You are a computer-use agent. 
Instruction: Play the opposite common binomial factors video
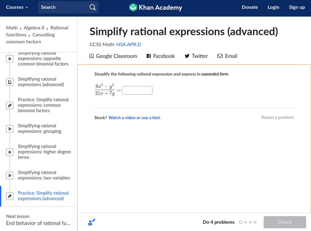point(10,59)
